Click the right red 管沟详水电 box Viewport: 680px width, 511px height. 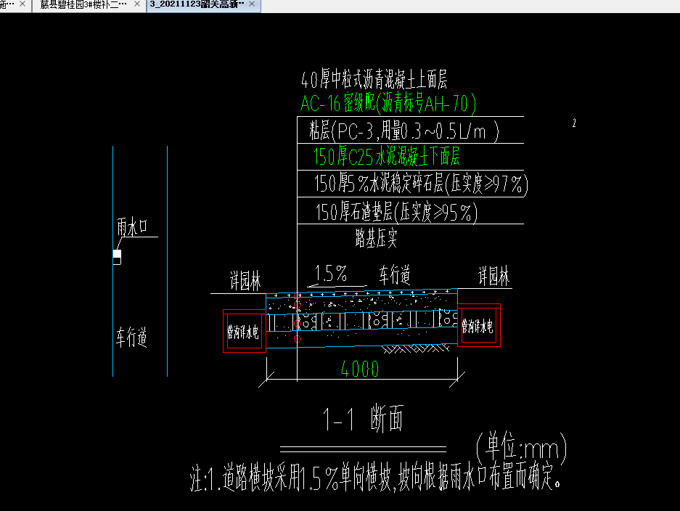click(479, 325)
